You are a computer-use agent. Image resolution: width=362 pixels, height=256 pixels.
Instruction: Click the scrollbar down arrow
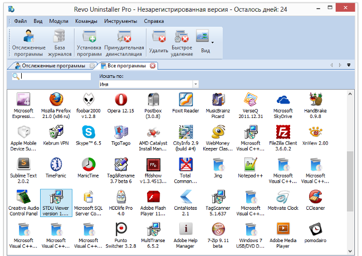click(x=350, y=251)
